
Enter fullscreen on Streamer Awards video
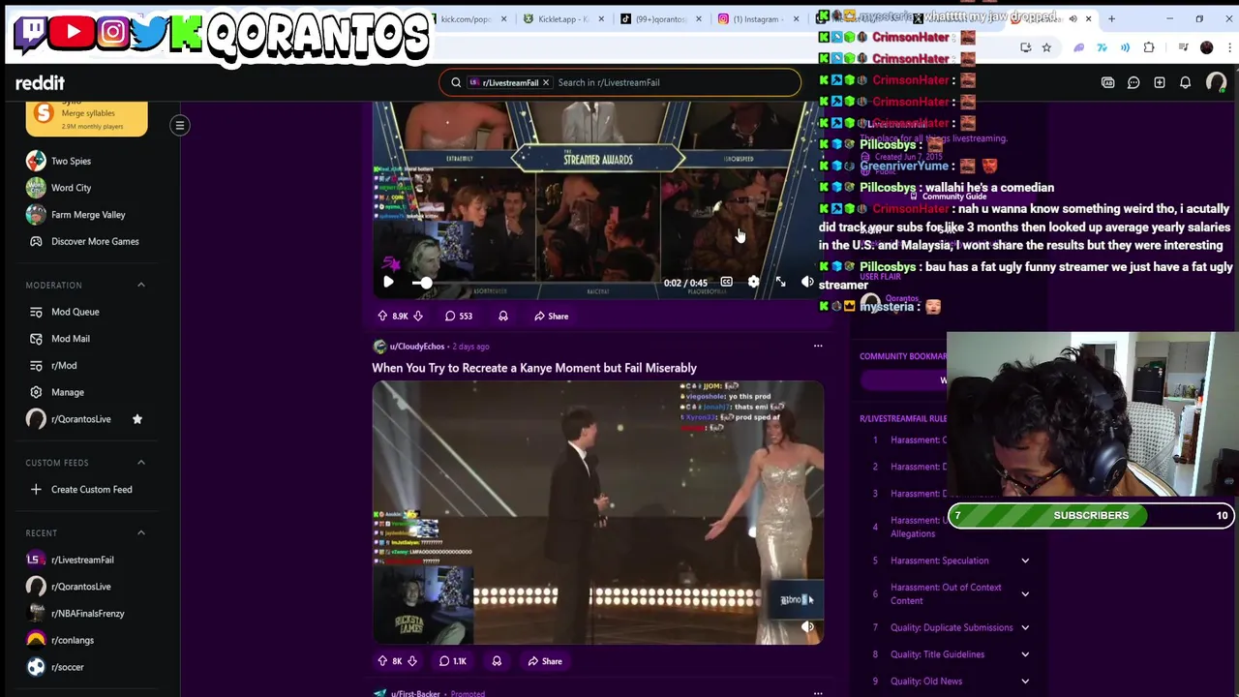tap(780, 282)
